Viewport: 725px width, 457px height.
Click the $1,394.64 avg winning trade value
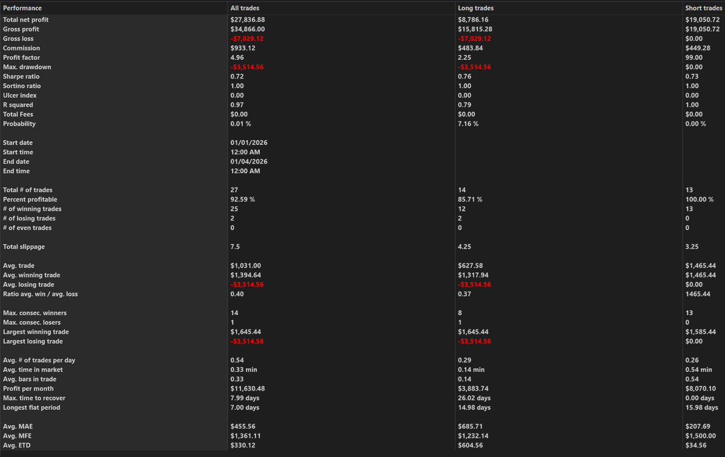[x=246, y=275]
